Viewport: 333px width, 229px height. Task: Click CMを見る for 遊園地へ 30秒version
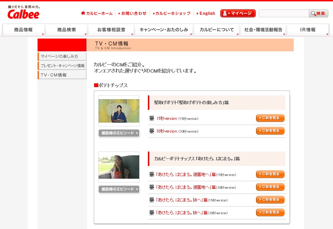pos(270,187)
